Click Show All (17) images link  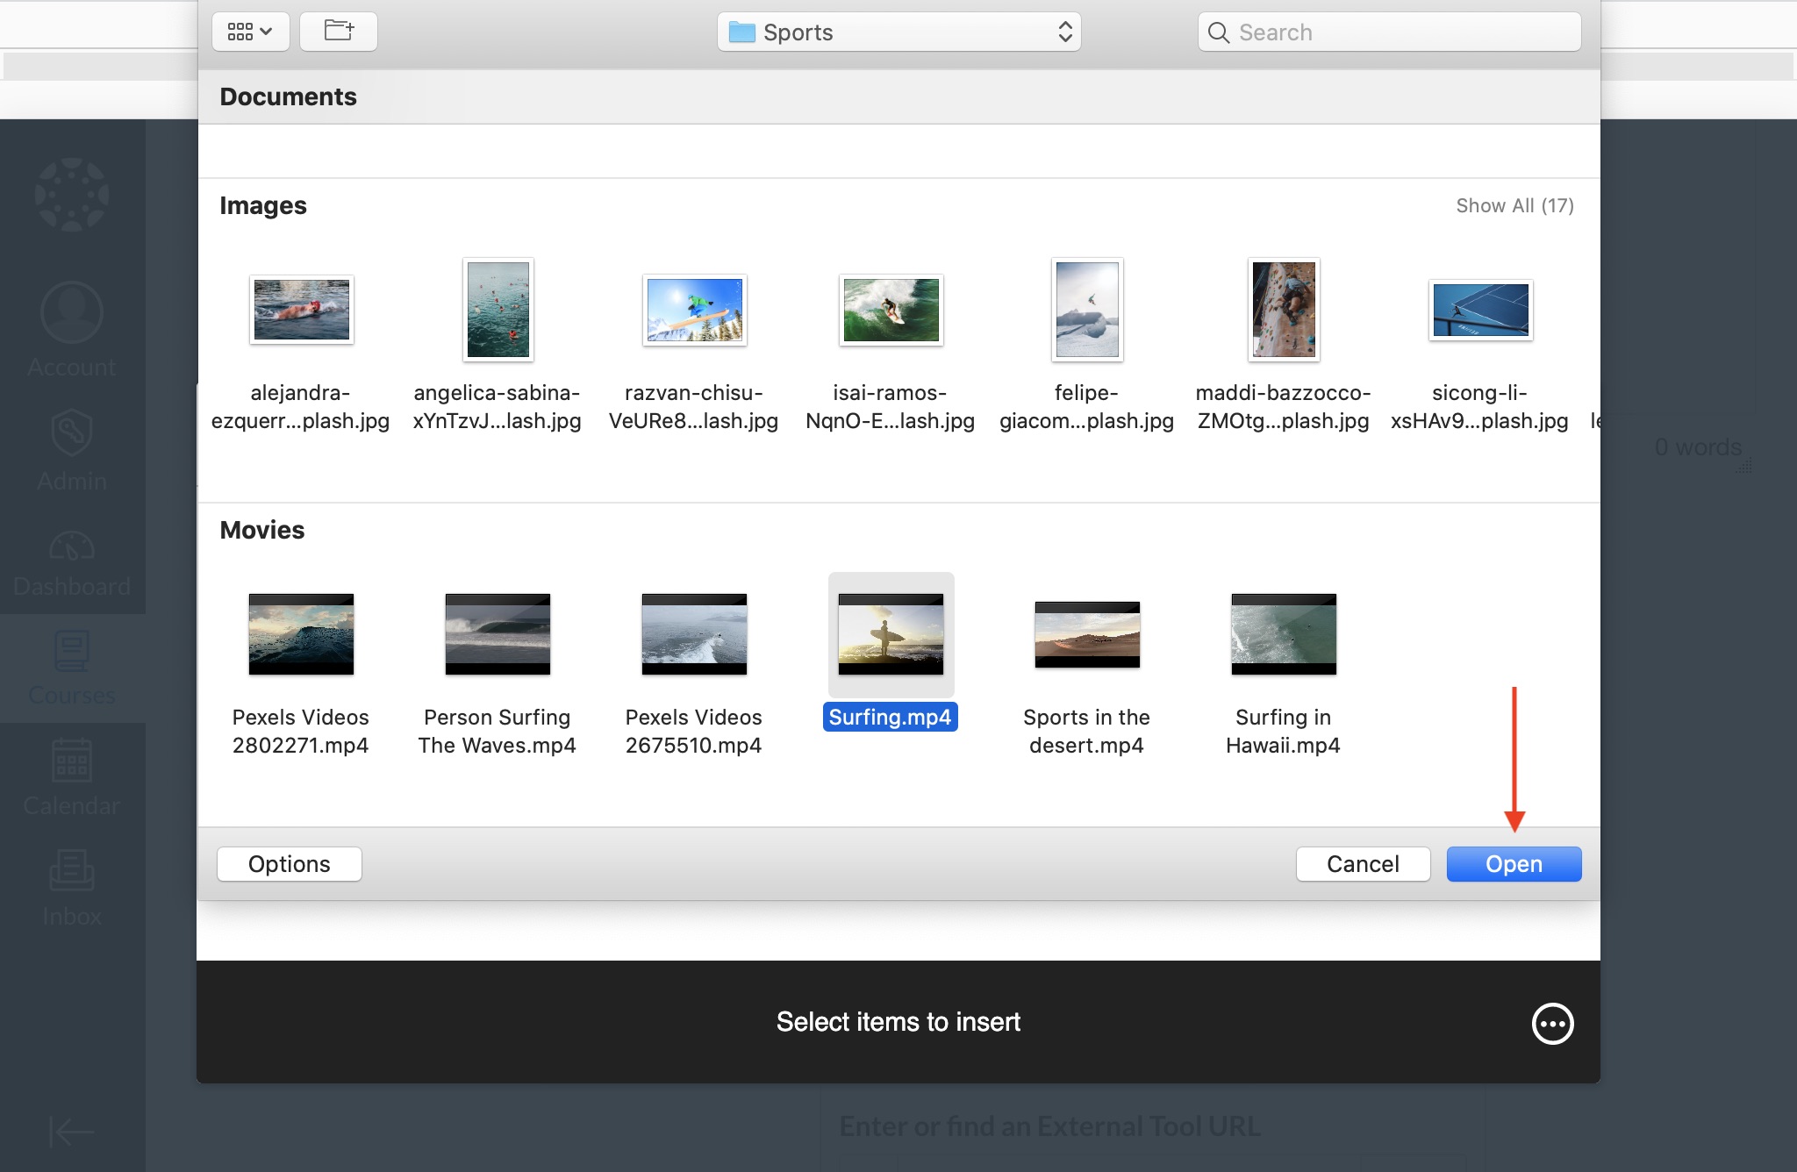click(x=1514, y=205)
